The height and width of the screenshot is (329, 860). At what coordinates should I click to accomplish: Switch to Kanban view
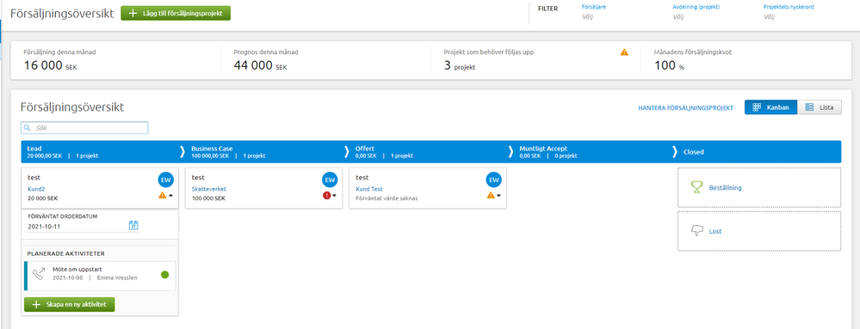pos(770,108)
